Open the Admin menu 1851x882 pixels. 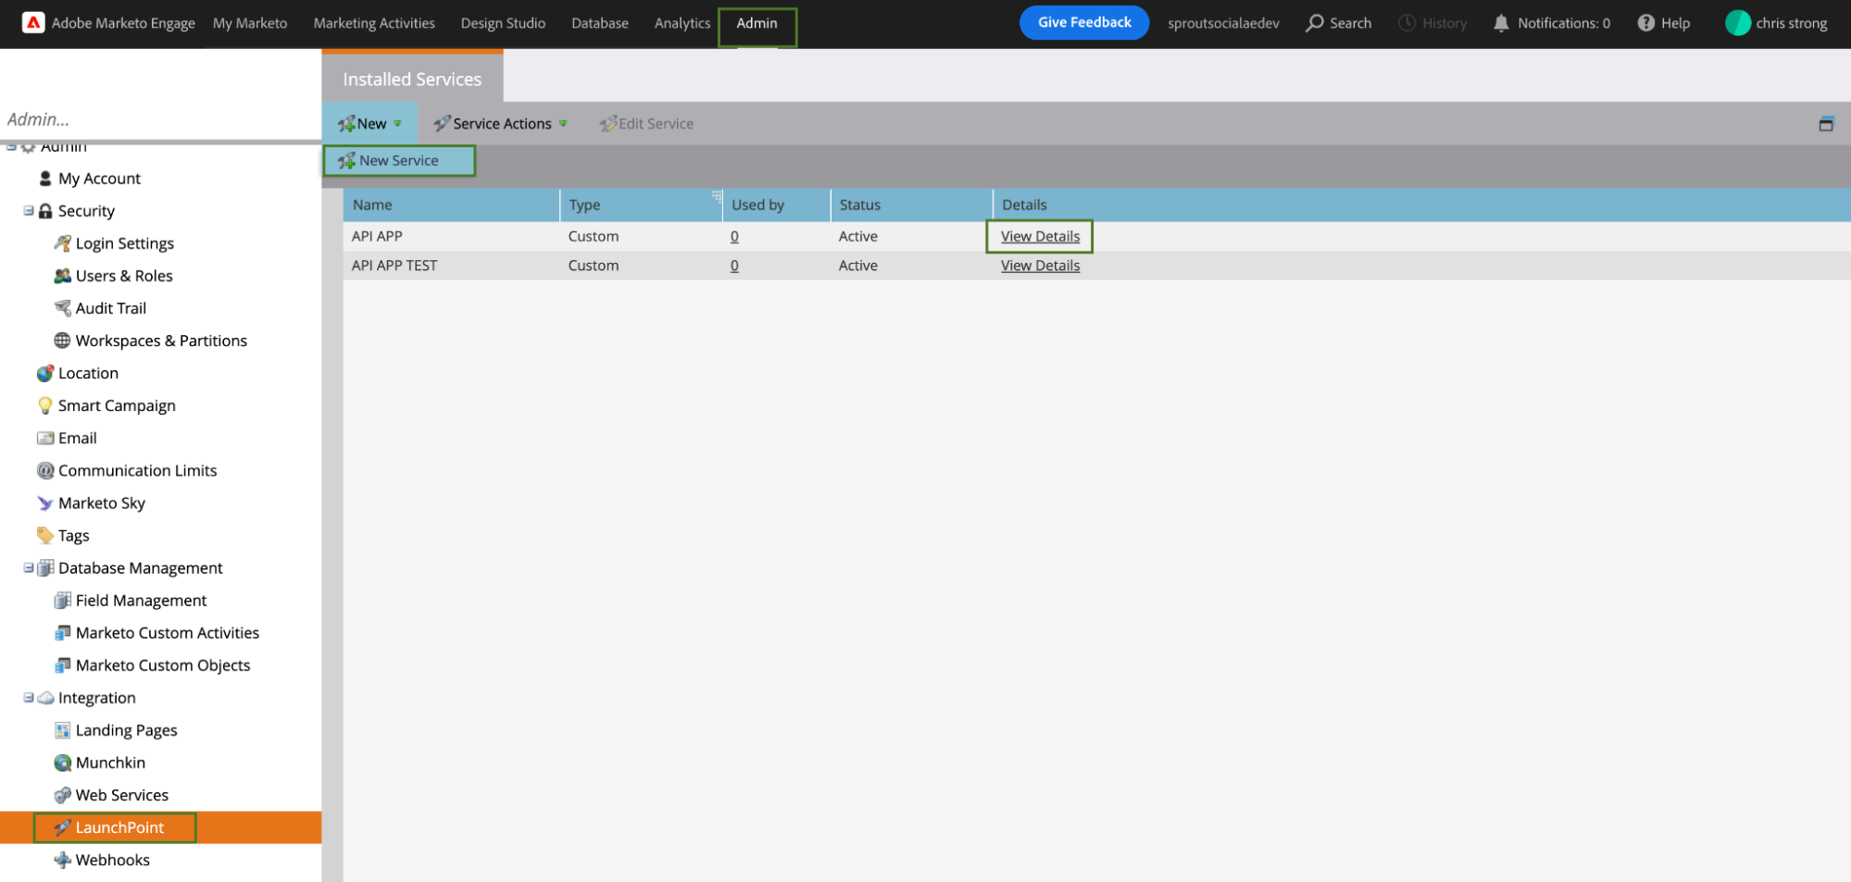[757, 23]
